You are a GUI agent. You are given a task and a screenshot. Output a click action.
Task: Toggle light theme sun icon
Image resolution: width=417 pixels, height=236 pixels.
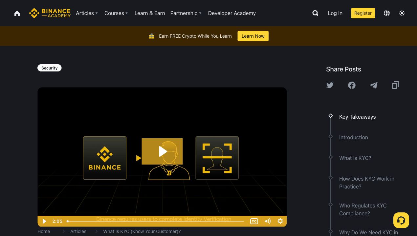(x=402, y=13)
